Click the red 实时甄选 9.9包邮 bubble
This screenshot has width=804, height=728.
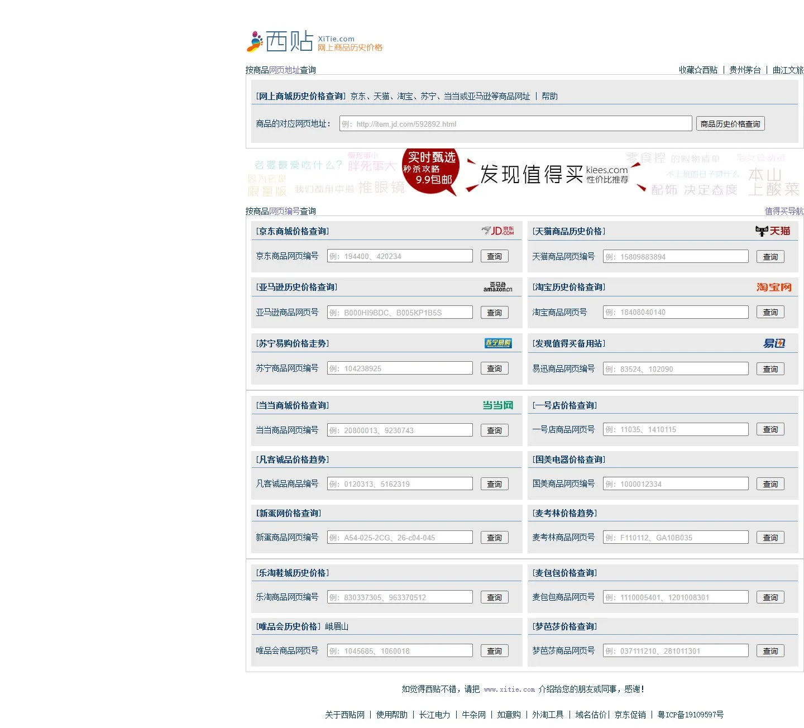coord(431,171)
